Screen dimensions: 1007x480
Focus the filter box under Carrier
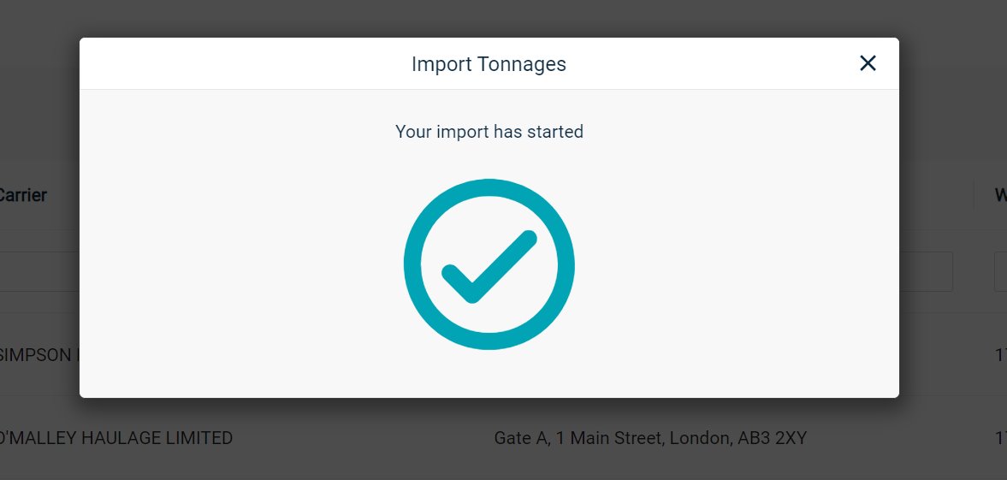pyautogui.click(x=40, y=272)
